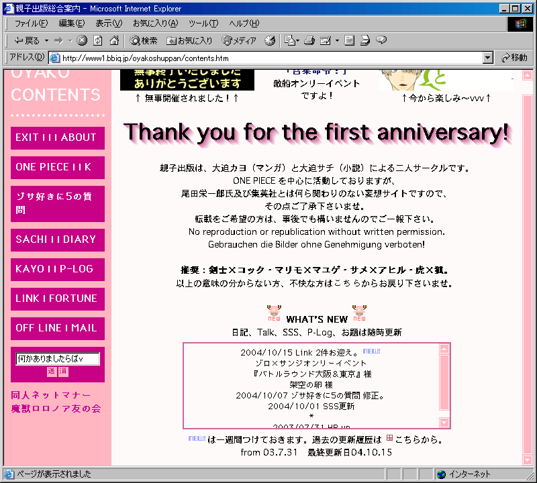Go to the Home page icon

[x=114, y=40]
